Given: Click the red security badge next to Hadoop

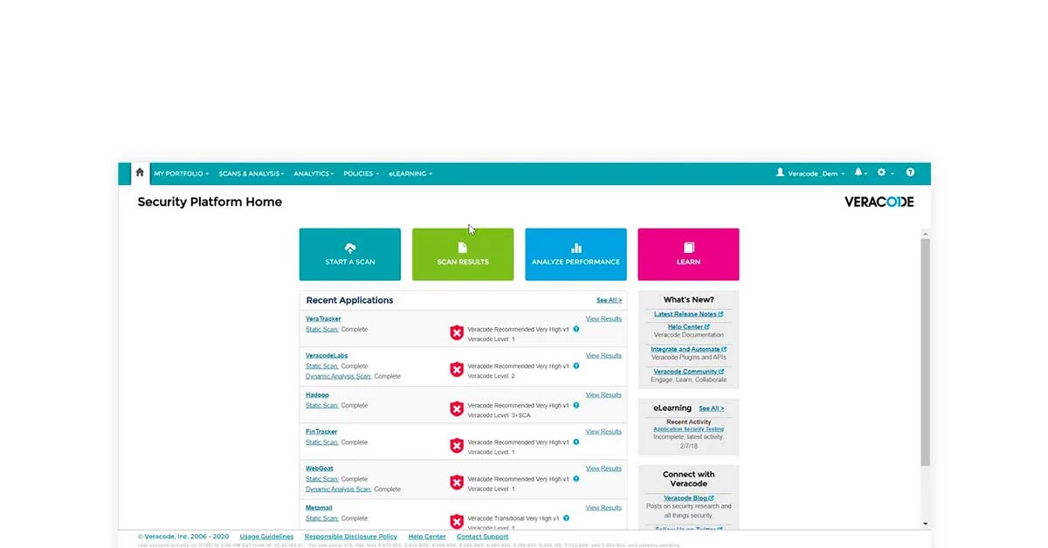Looking at the screenshot, I should (x=457, y=407).
